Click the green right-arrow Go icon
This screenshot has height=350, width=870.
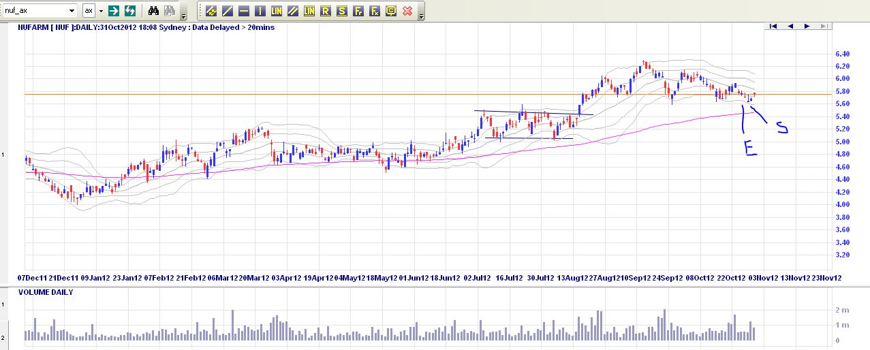[114, 11]
